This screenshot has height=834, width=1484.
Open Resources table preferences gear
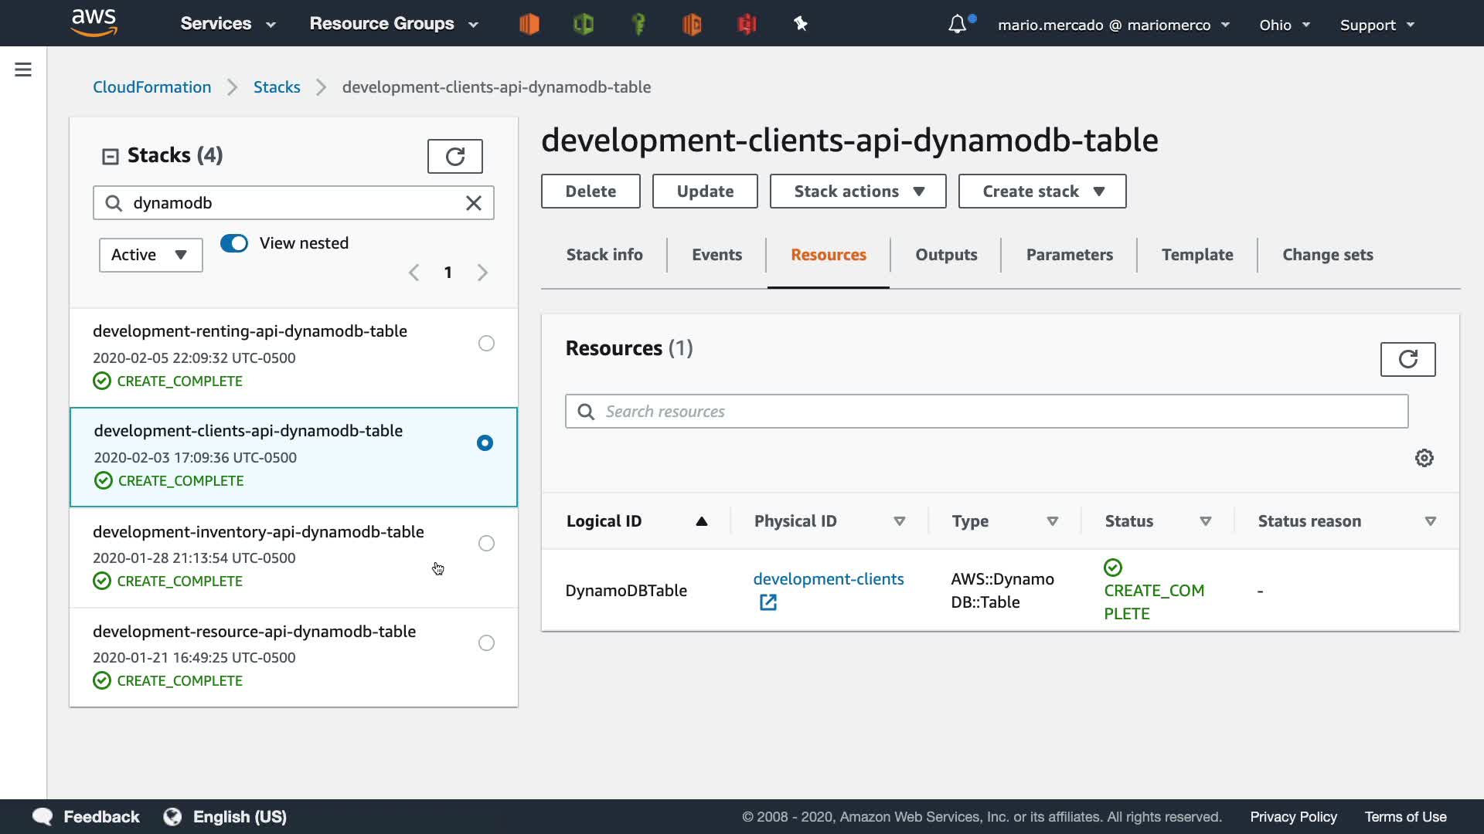pos(1424,458)
